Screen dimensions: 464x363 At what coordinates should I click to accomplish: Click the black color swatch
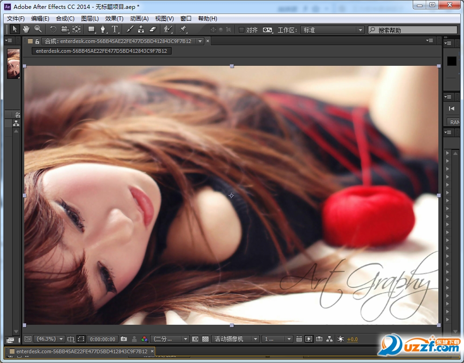(x=451, y=61)
